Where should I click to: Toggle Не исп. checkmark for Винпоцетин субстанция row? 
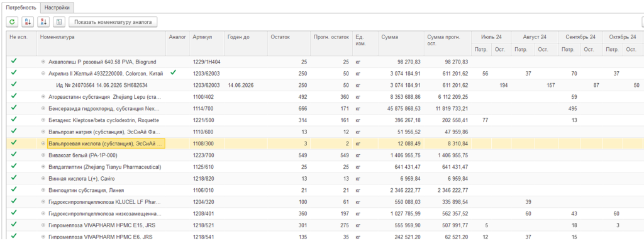(14, 189)
